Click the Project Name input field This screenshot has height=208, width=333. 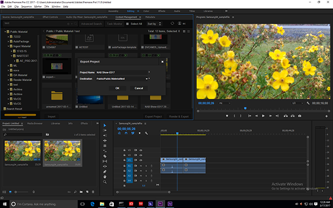[x=122, y=72]
